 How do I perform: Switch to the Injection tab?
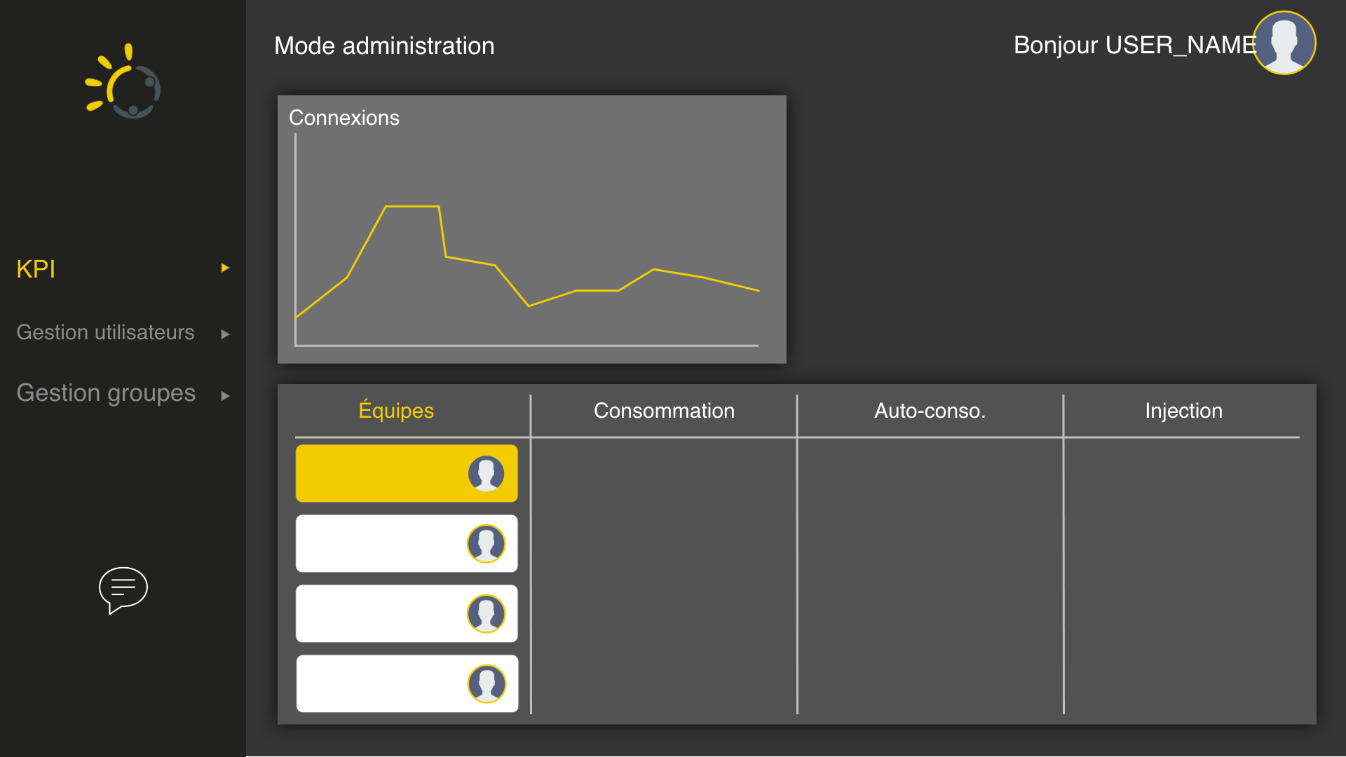pyautogui.click(x=1183, y=411)
